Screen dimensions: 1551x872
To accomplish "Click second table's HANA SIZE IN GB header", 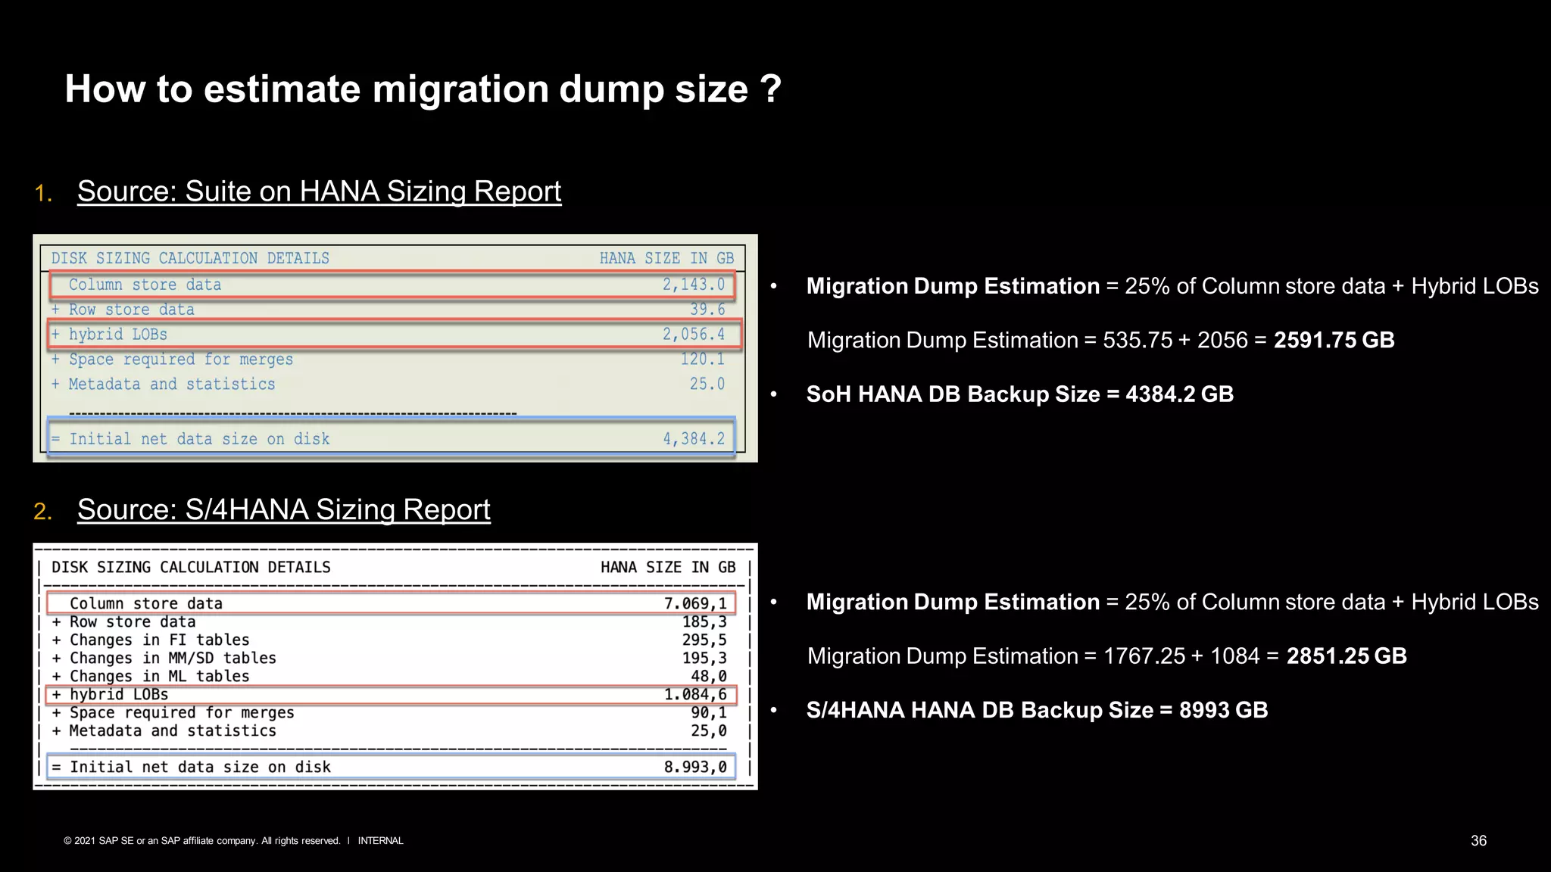I will pyautogui.click(x=668, y=568).
